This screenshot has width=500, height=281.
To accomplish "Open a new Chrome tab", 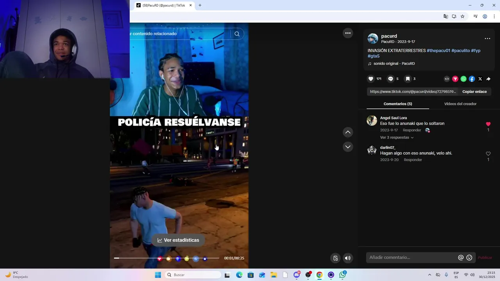I will point(200,5).
